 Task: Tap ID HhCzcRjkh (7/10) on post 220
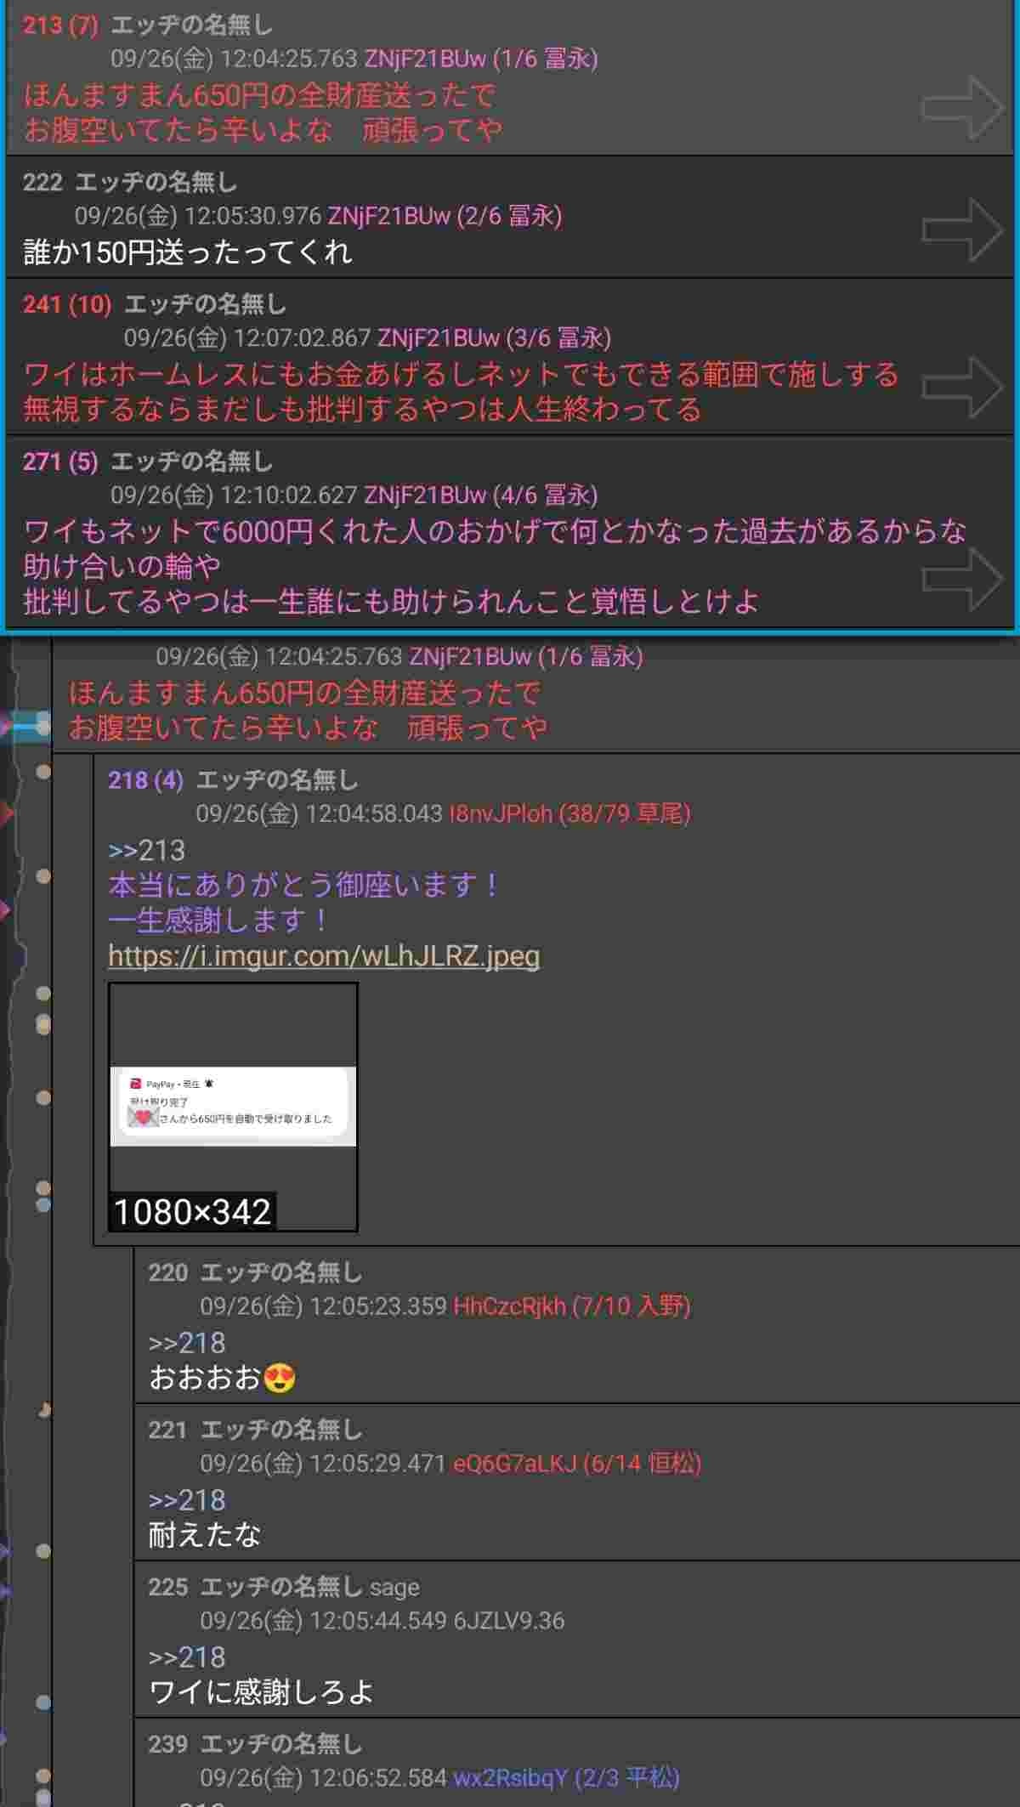[x=571, y=1306]
